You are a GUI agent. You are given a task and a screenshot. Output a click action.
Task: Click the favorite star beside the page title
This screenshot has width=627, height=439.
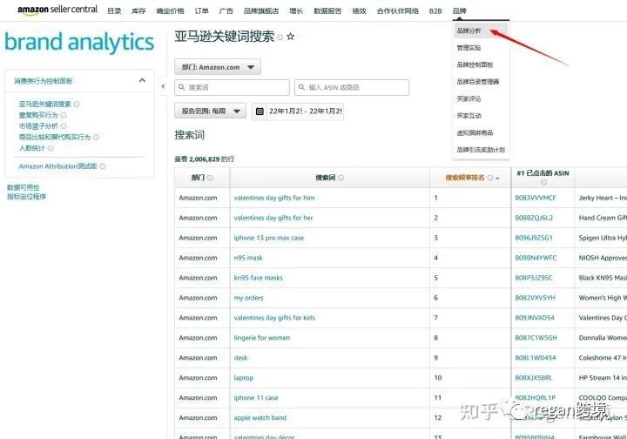(291, 37)
